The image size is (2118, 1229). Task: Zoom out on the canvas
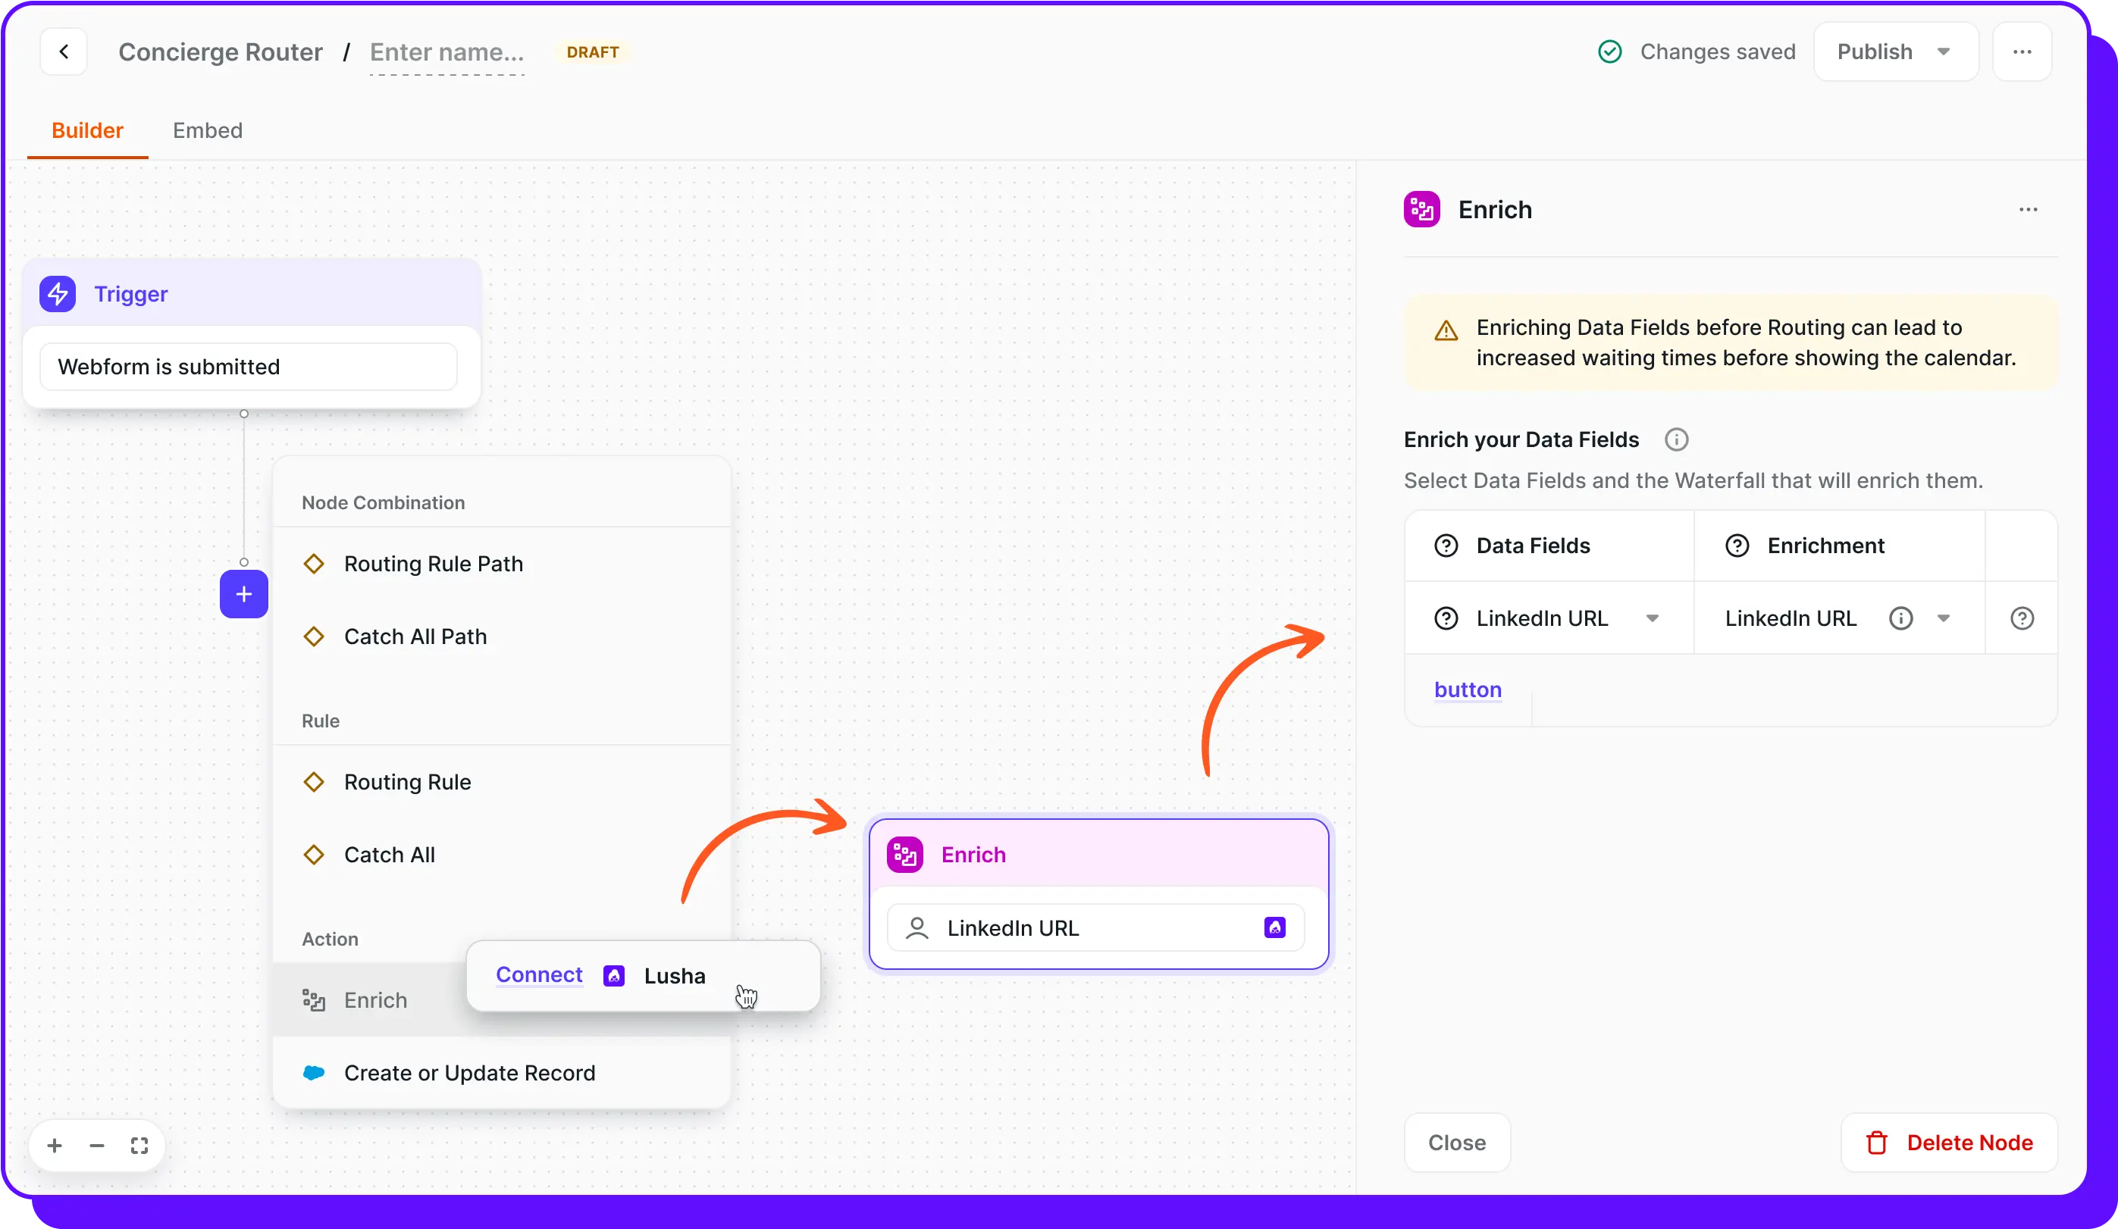97,1146
